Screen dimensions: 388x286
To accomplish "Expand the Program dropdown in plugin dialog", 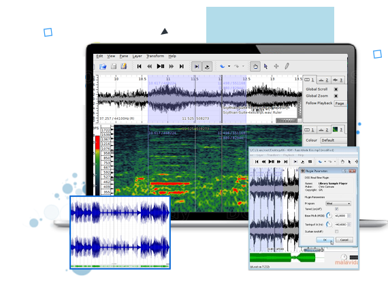I will pos(338,204).
